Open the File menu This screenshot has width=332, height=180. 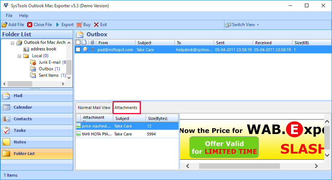click(9, 16)
